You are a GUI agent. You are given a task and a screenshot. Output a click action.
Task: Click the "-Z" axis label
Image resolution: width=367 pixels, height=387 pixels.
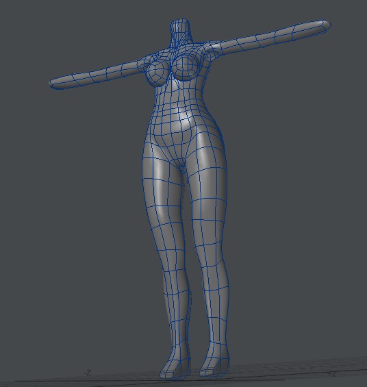tap(88, 373)
